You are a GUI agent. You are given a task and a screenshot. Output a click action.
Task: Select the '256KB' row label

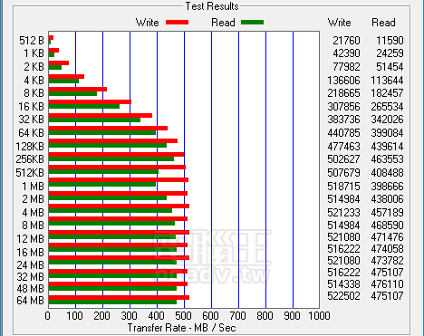coord(30,159)
